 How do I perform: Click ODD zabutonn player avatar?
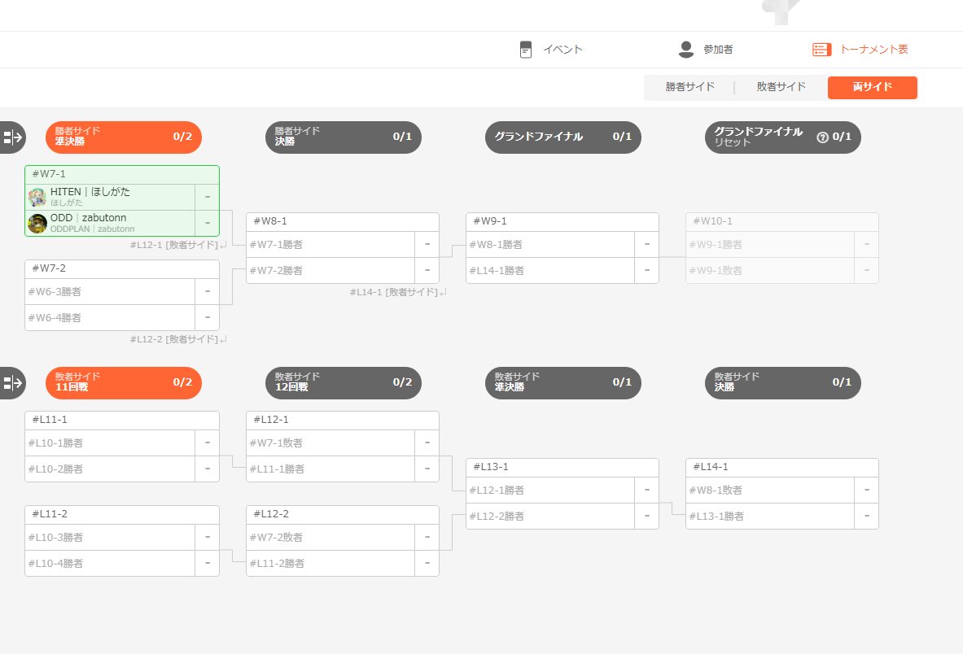37,224
